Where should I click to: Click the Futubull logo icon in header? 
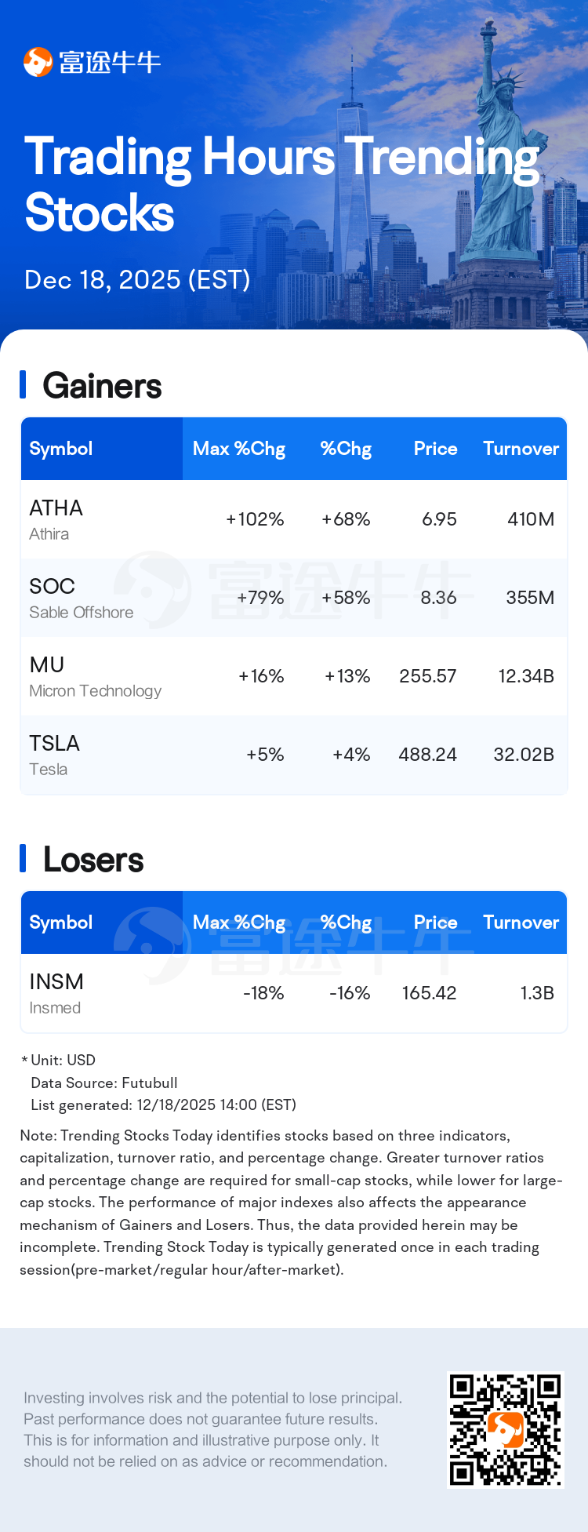(38, 62)
